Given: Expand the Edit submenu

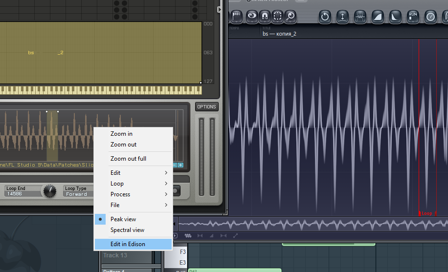Looking at the screenshot, I should pos(134,173).
